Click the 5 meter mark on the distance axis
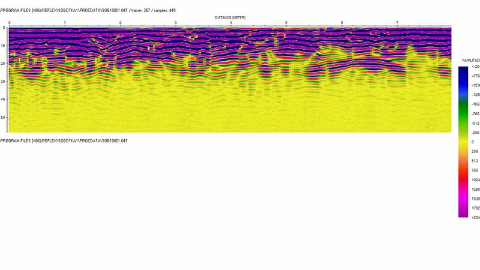Viewport: 480px width, 270px height. 286,23
